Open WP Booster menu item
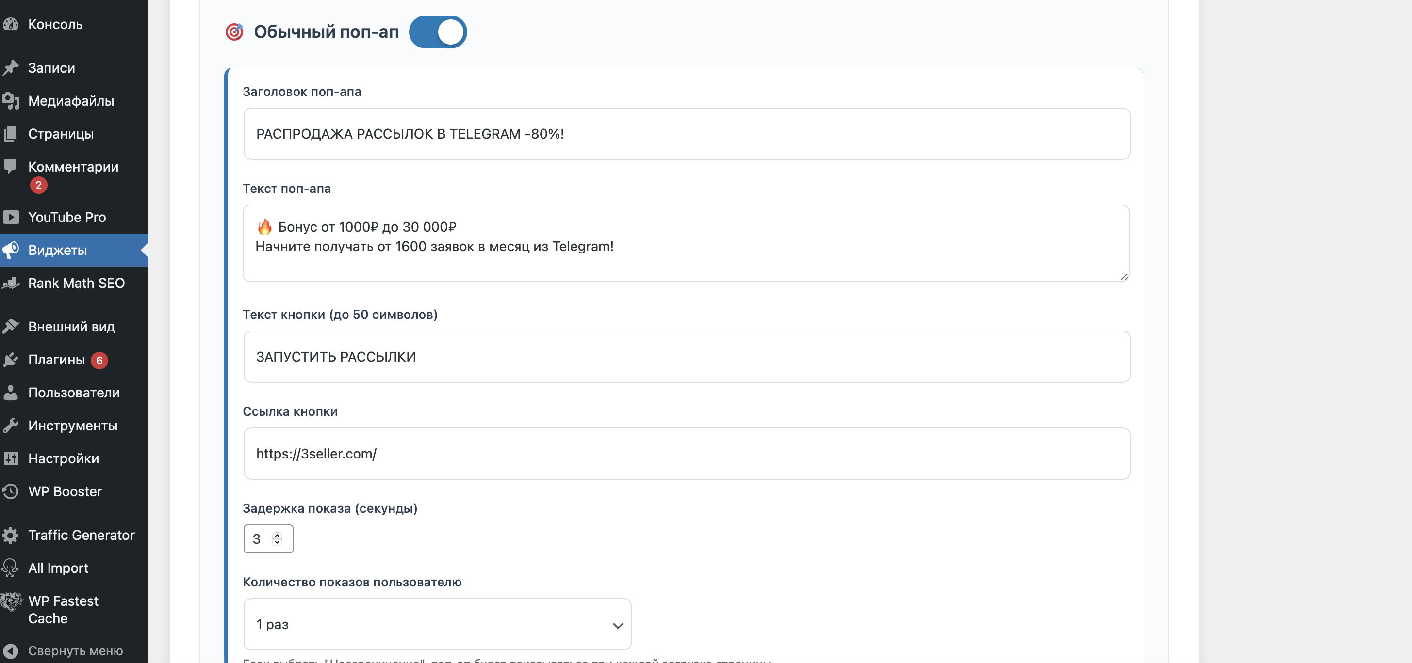 pos(74,491)
